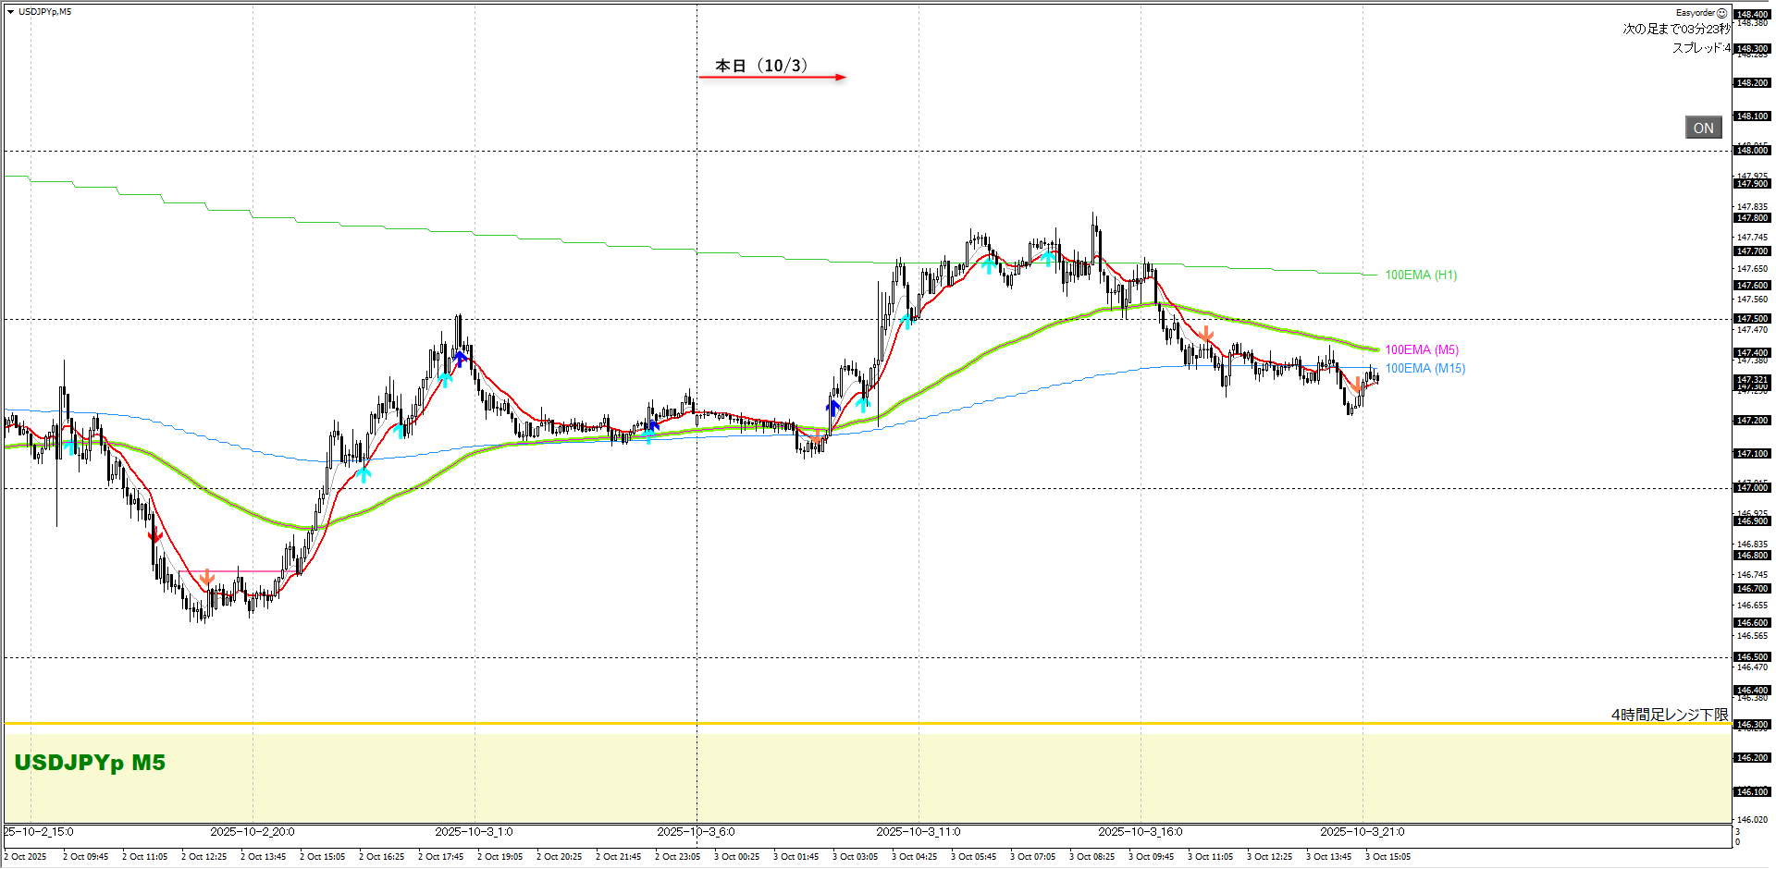Select the dark blue up arrow at 1:00 peak

click(460, 359)
